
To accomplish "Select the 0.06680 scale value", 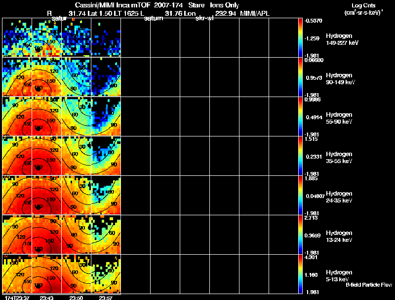I will pos(314,60).
